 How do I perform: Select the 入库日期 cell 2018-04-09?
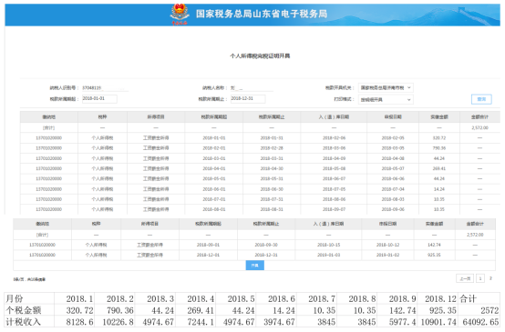pos(334,158)
